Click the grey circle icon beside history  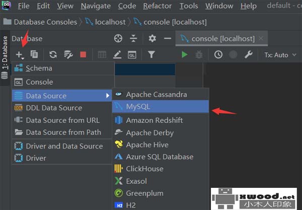tap(233, 55)
